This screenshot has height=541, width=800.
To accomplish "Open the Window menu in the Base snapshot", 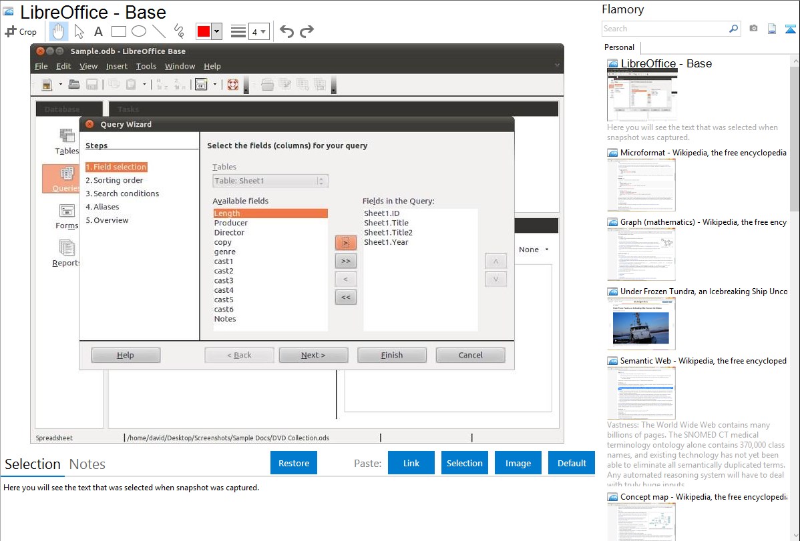I will (x=180, y=66).
